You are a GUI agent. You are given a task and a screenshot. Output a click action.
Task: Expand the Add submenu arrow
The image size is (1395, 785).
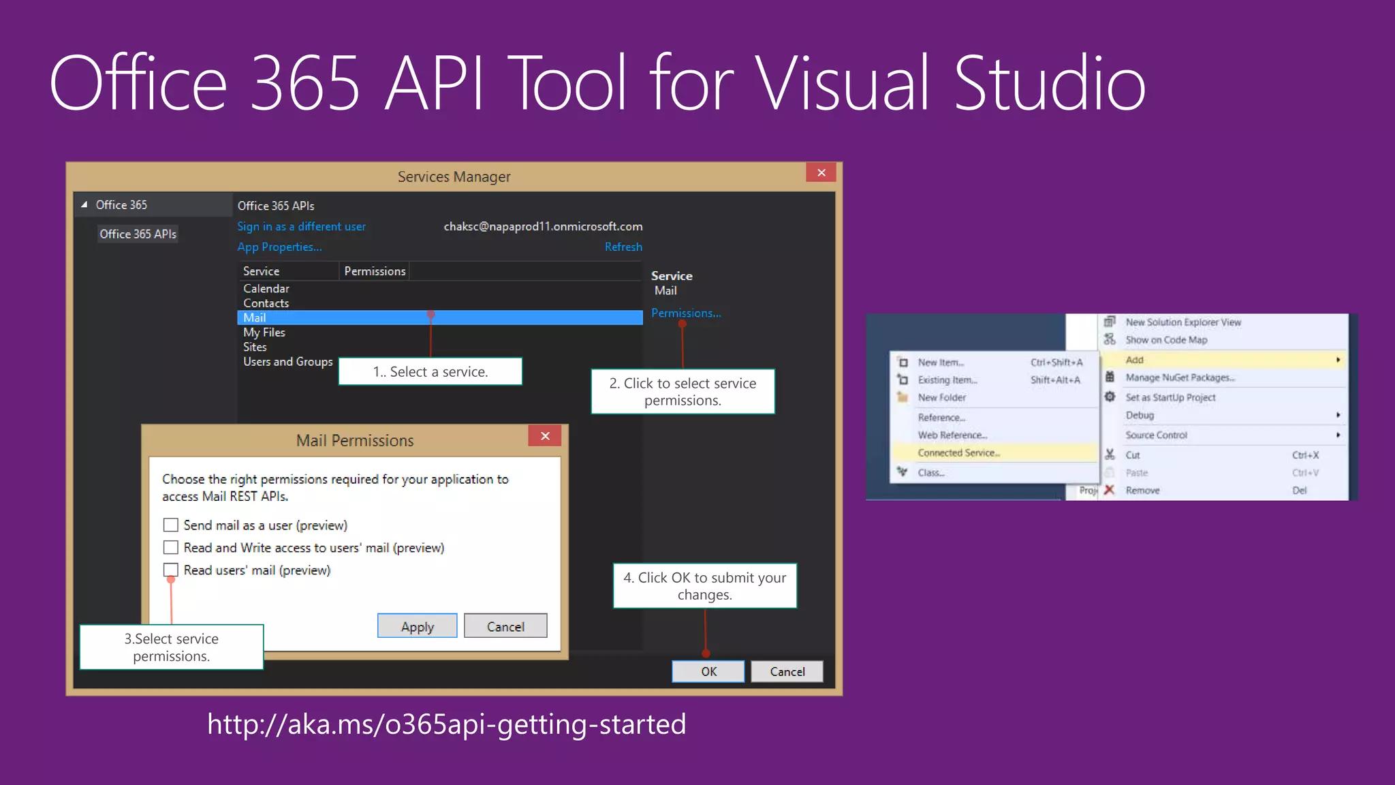coord(1338,360)
